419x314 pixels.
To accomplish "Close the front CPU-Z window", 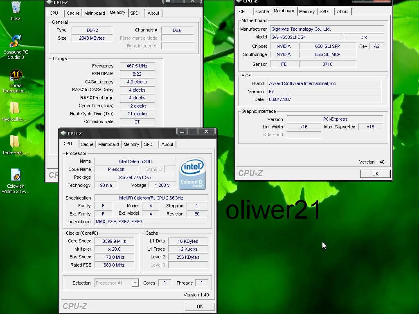I will tap(206, 132).
